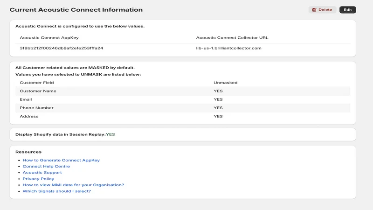Open How to Generate Connect AppKey link
Screen dimensions: 373x210
[x=61, y=160]
